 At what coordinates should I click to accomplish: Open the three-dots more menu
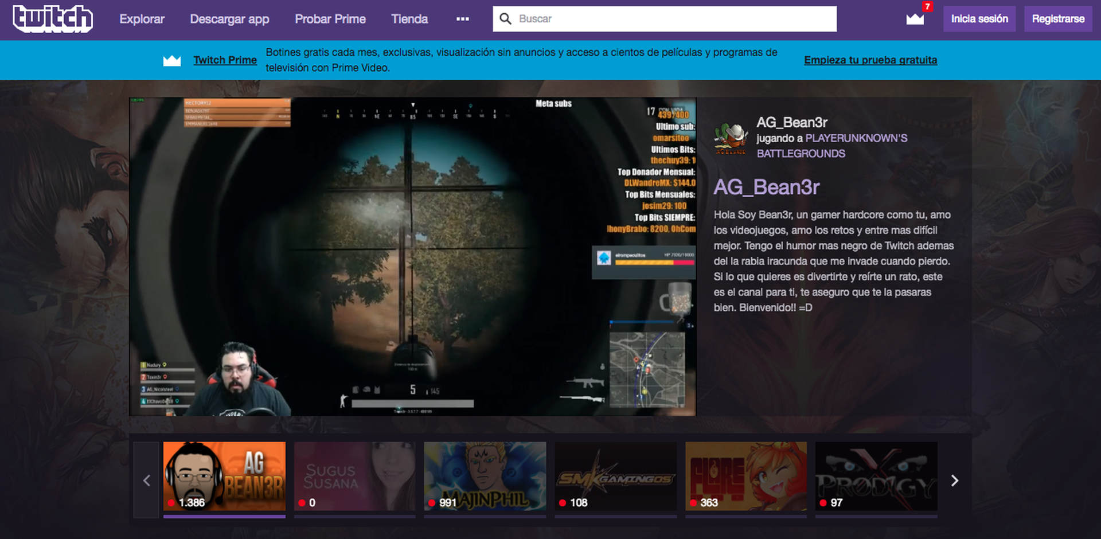462,19
